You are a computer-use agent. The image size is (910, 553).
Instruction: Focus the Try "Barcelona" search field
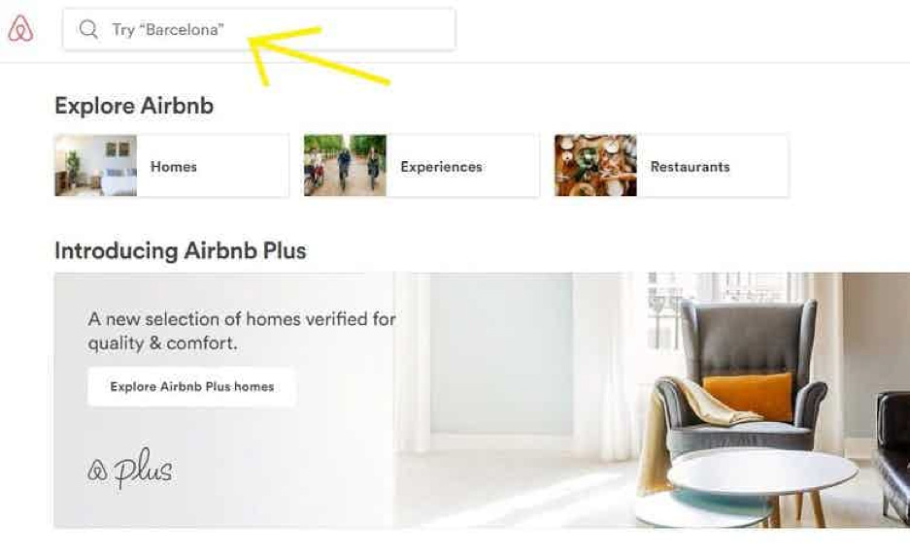click(x=259, y=29)
